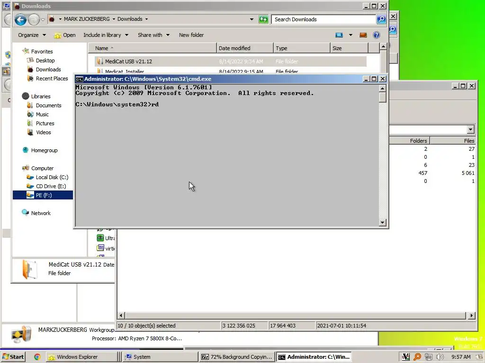Open recent locations dropdown next to forward arrow
The height and width of the screenshot is (363, 485).
43,20
